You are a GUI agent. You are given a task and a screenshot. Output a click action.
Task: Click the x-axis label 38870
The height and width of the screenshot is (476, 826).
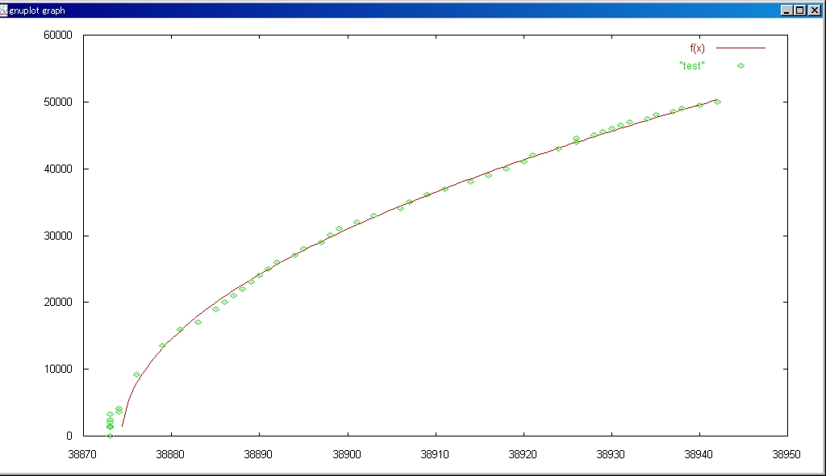coord(82,454)
